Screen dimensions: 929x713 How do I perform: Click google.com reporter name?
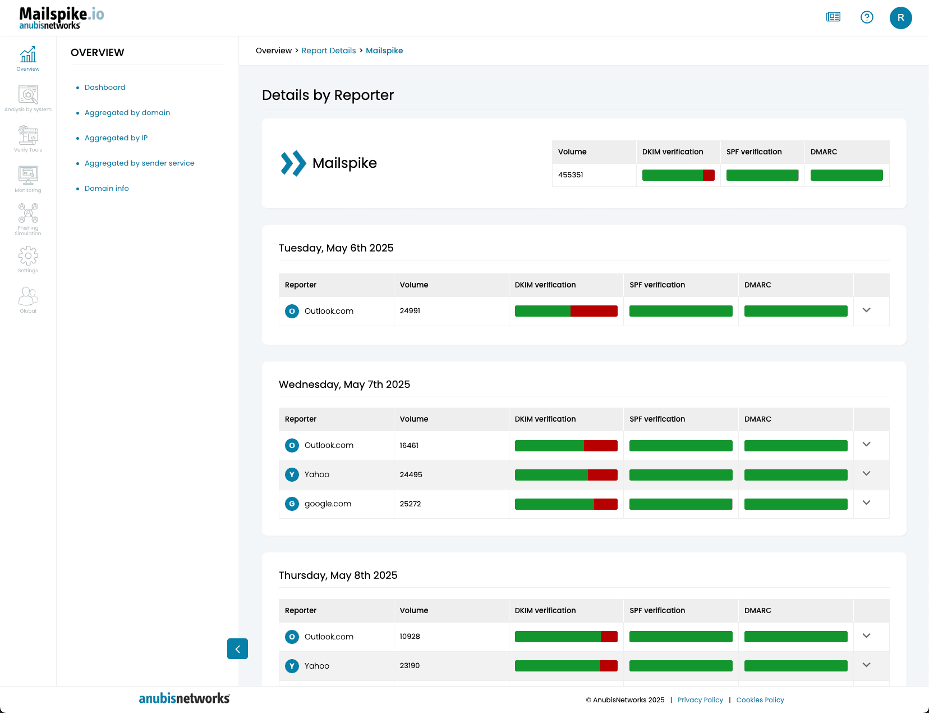tap(328, 504)
